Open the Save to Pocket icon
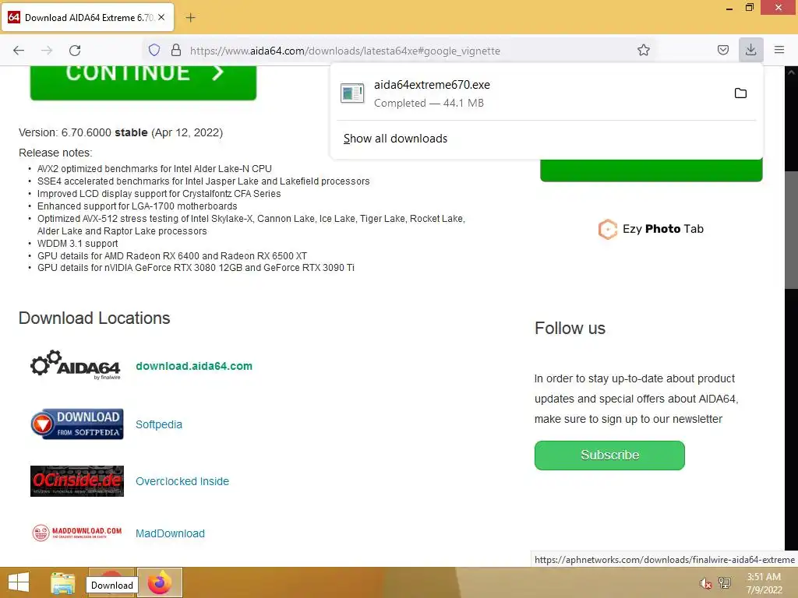The image size is (798, 598). (x=722, y=50)
